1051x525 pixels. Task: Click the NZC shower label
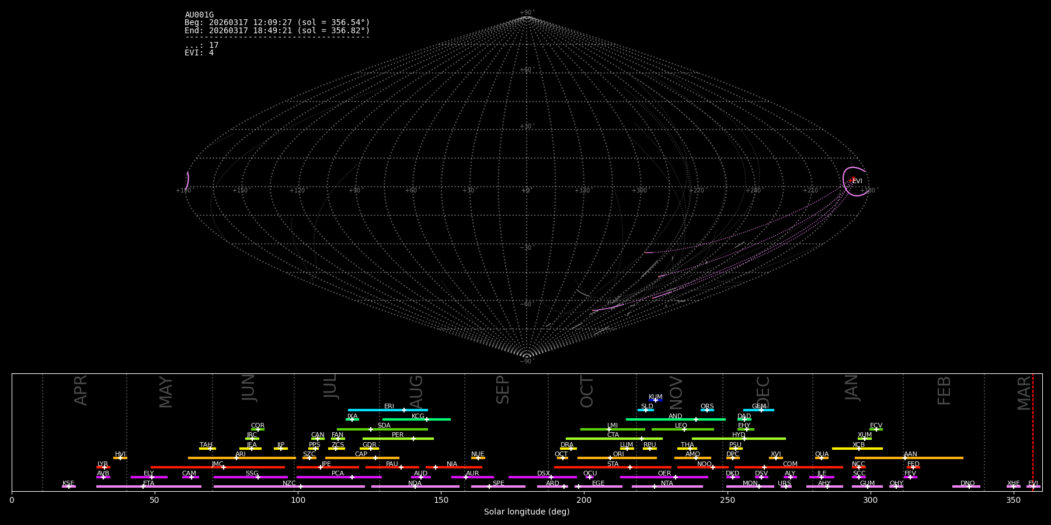pos(289,484)
